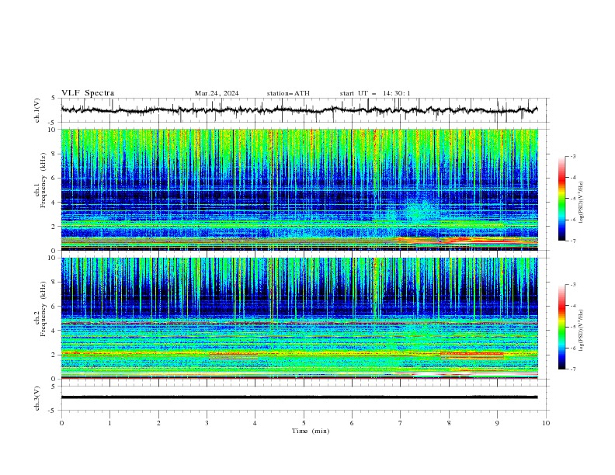Screen dimensions: 615x475
Task: Click the time axis tick '8'
Action: [449, 423]
